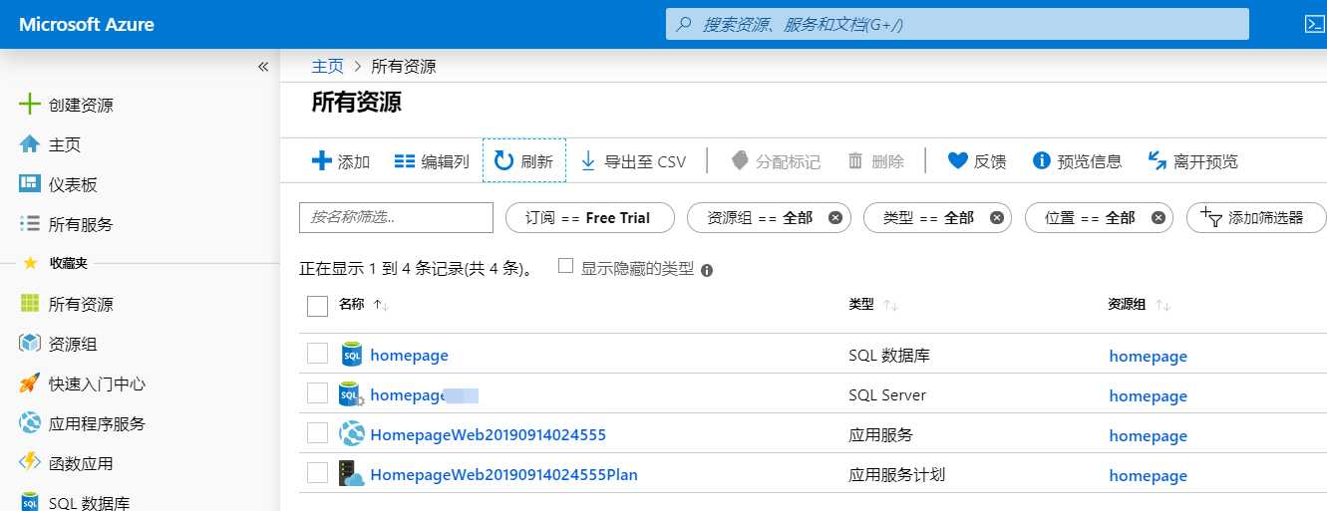
Task: Select 仪表板 menu item label
Action: [73, 185]
